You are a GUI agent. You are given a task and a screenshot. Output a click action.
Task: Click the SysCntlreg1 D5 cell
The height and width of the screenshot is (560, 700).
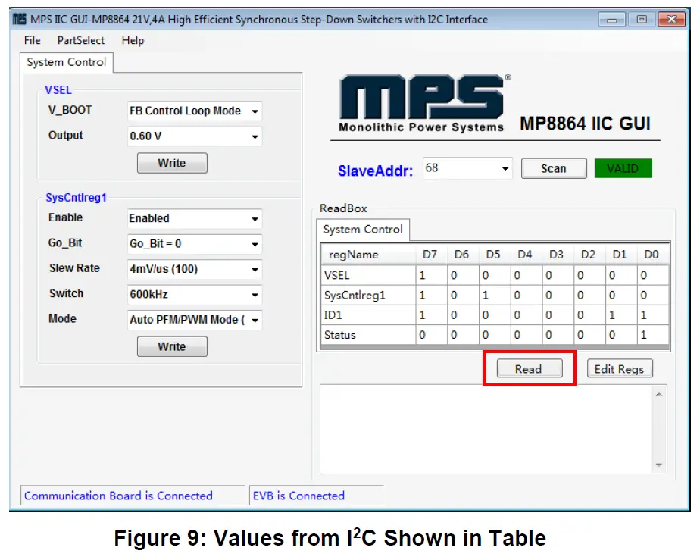495,296
